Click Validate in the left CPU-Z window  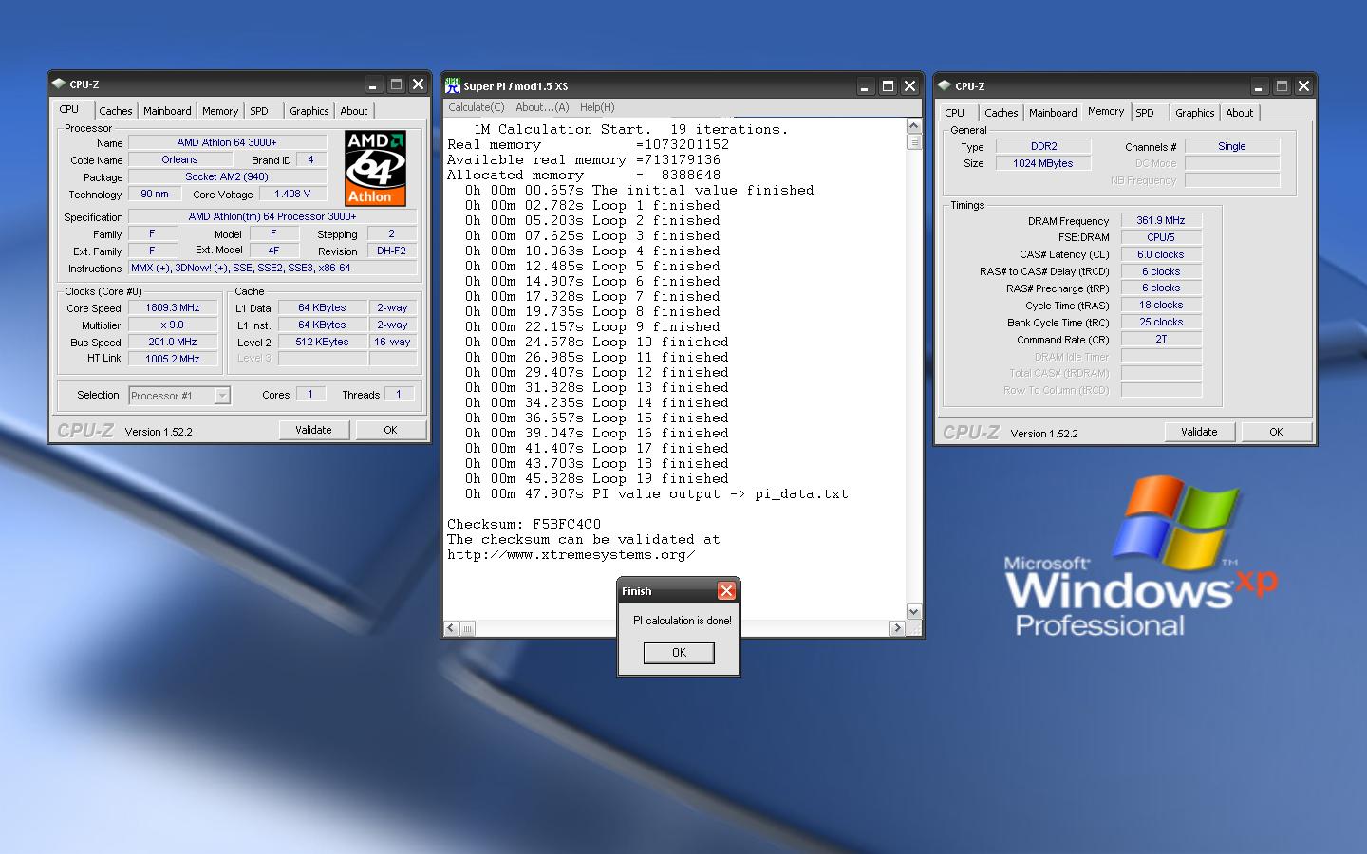click(x=313, y=430)
